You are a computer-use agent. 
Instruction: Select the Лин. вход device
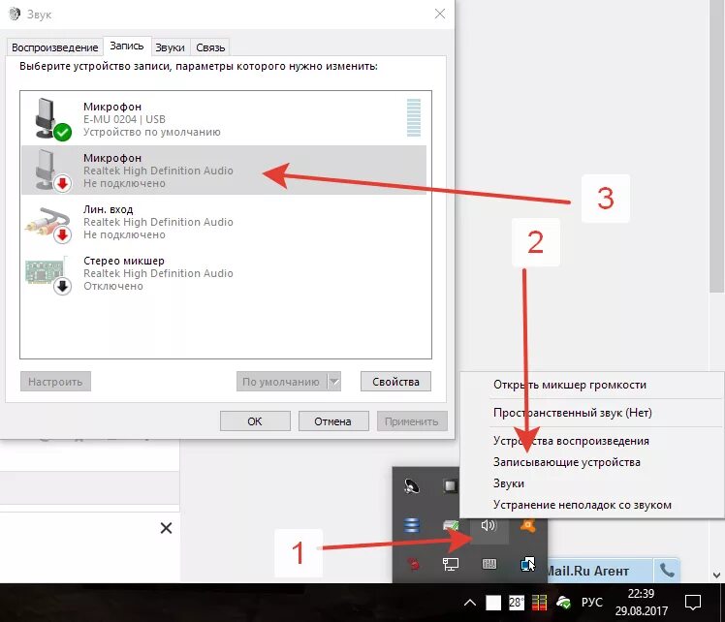(224, 222)
